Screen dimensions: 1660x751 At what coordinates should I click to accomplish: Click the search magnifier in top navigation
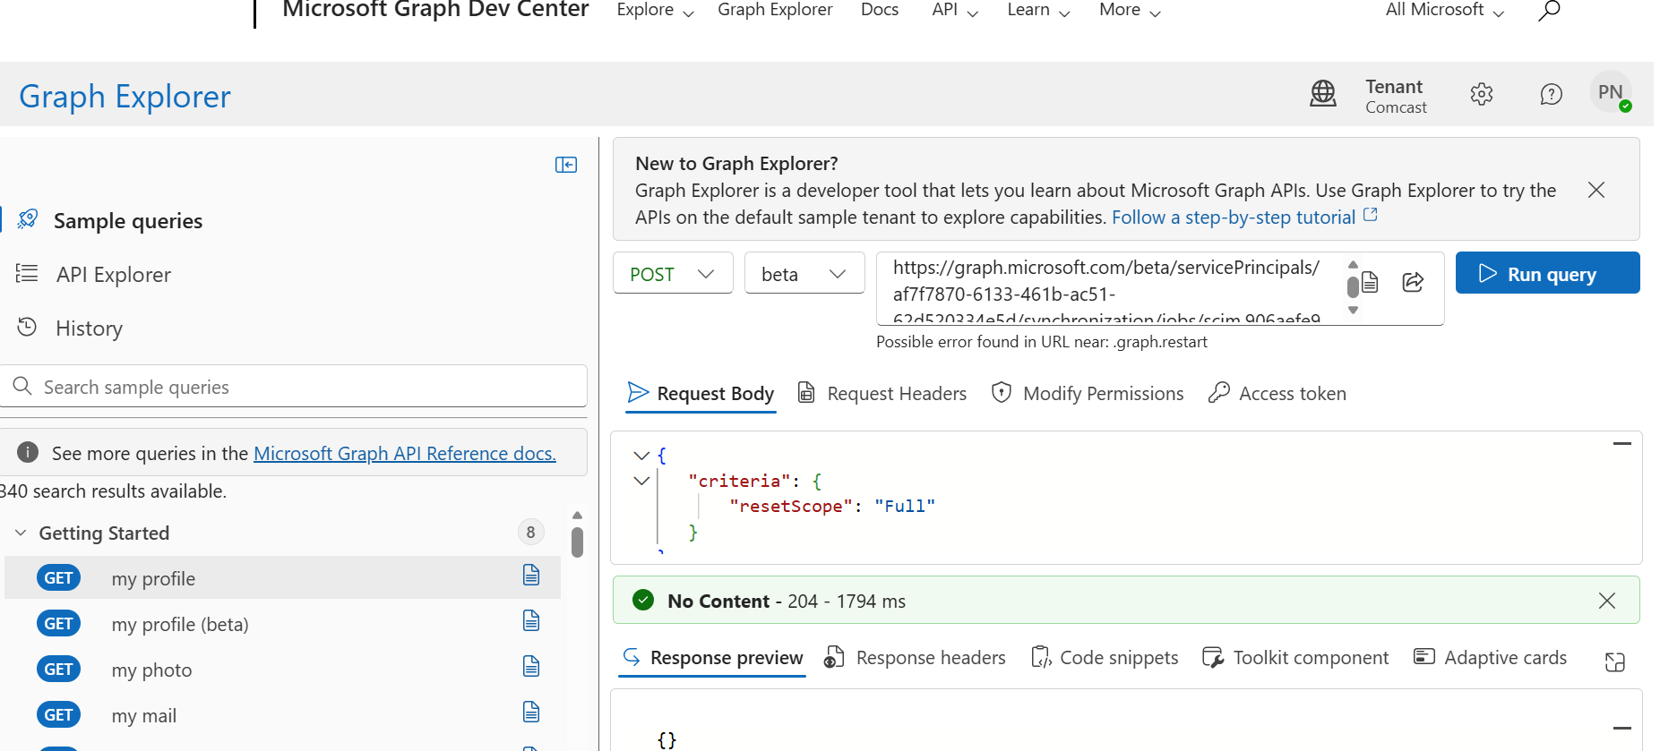pyautogui.click(x=1549, y=11)
